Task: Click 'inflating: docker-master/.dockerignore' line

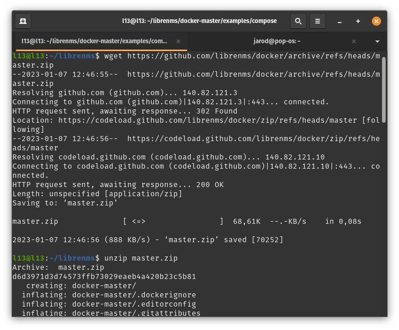Action: pyautogui.click(x=109, y=295)
